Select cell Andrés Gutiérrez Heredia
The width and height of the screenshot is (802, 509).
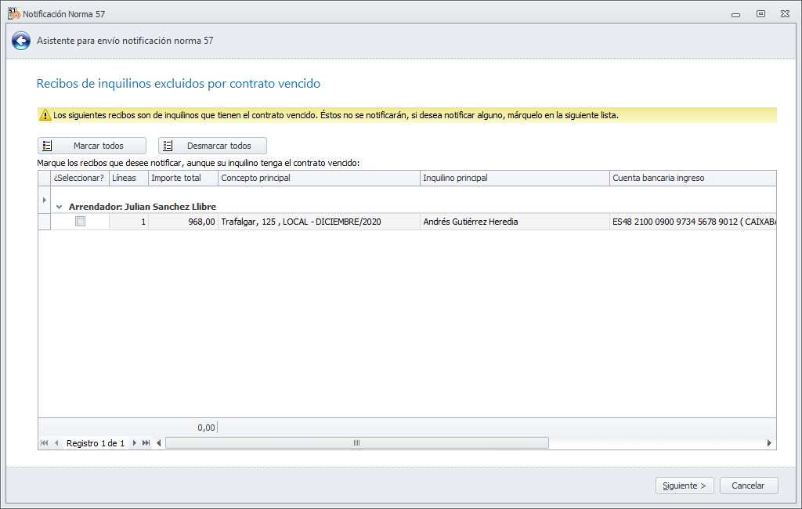coord(515,222)
